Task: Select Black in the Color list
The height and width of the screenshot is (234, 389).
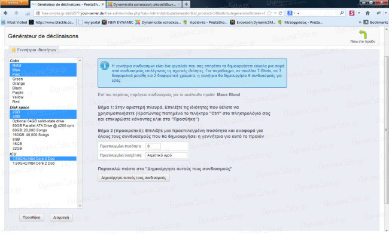Action: click(x=43, y=88)
